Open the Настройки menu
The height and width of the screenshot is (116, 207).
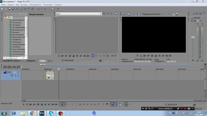point(48,5)
